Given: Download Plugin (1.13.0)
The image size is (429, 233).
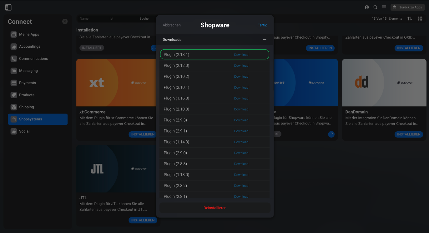Looking at the screenshot, I should point(241,175).
